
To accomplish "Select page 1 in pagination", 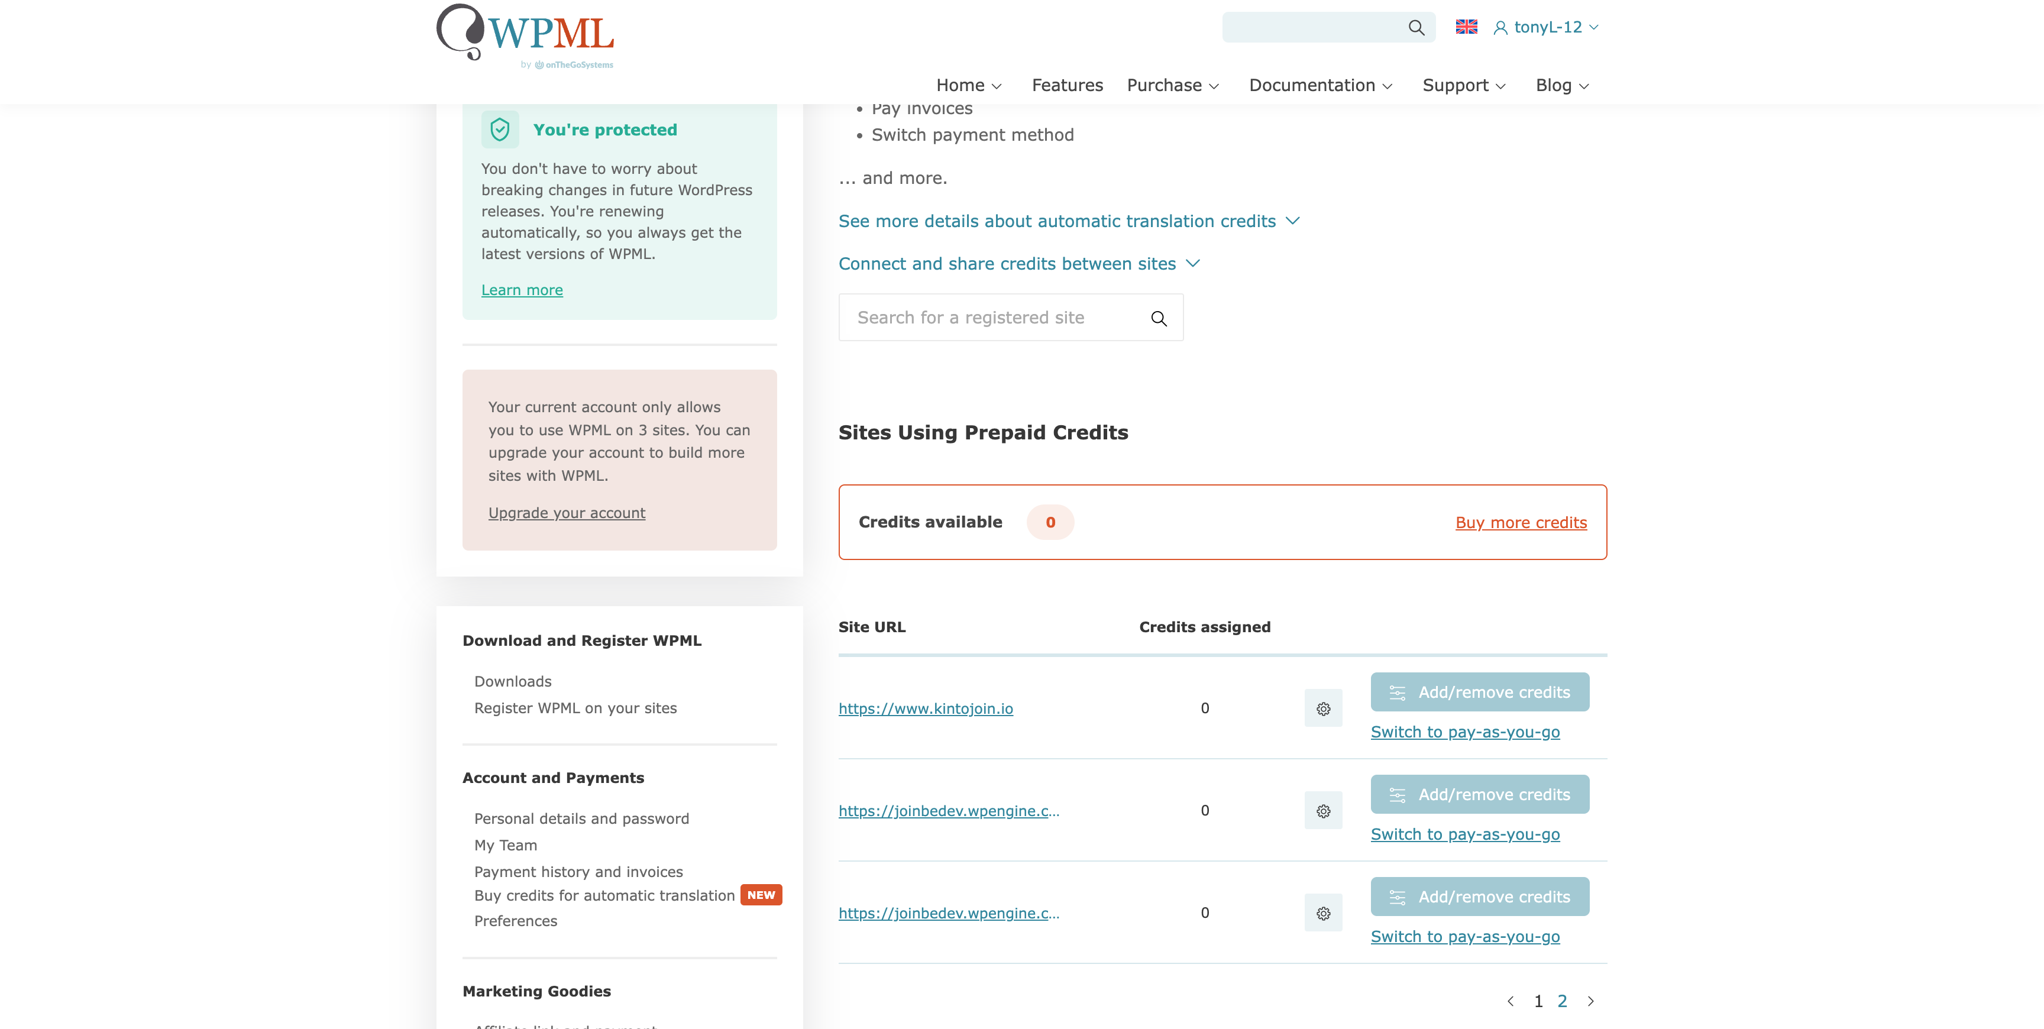I will pos(1538,1001).
